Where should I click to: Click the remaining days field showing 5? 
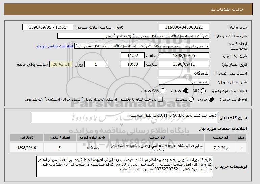point(96,64)
